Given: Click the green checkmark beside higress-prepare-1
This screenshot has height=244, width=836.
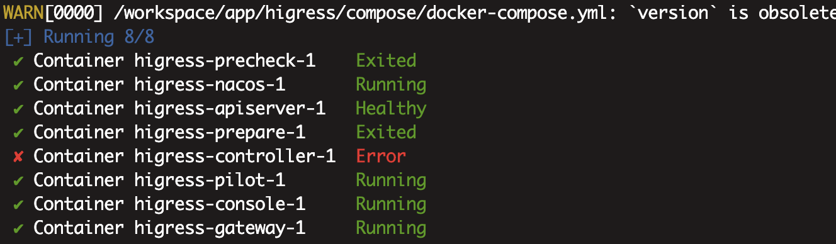Looking at the screenshot, I should tap(19, 133).
